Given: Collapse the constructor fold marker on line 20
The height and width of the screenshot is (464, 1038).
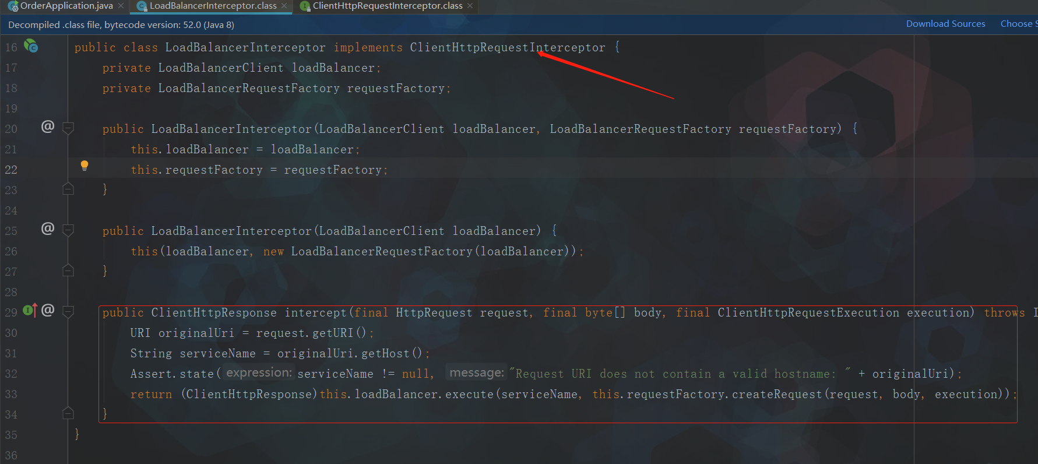Looking at the screenshot, I should (x=68, y=128).
